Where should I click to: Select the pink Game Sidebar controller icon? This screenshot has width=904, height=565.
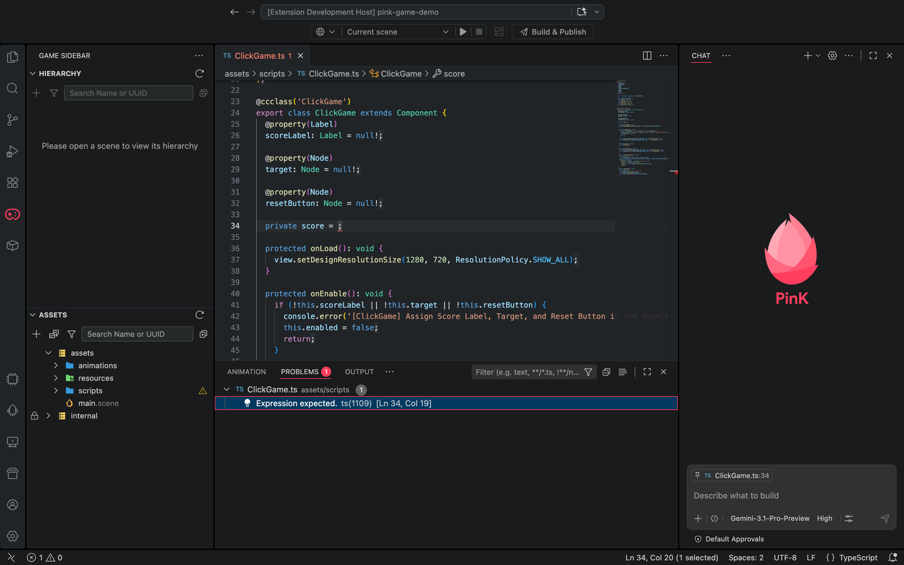click(12, 214)
